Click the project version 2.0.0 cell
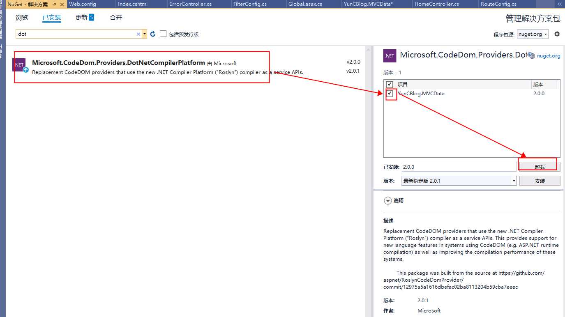Viewport: 565px width, 317px height. (539, 94)
